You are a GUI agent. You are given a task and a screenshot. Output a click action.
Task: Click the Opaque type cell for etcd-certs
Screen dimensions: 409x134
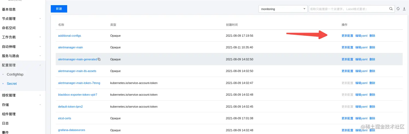[115, 118]
